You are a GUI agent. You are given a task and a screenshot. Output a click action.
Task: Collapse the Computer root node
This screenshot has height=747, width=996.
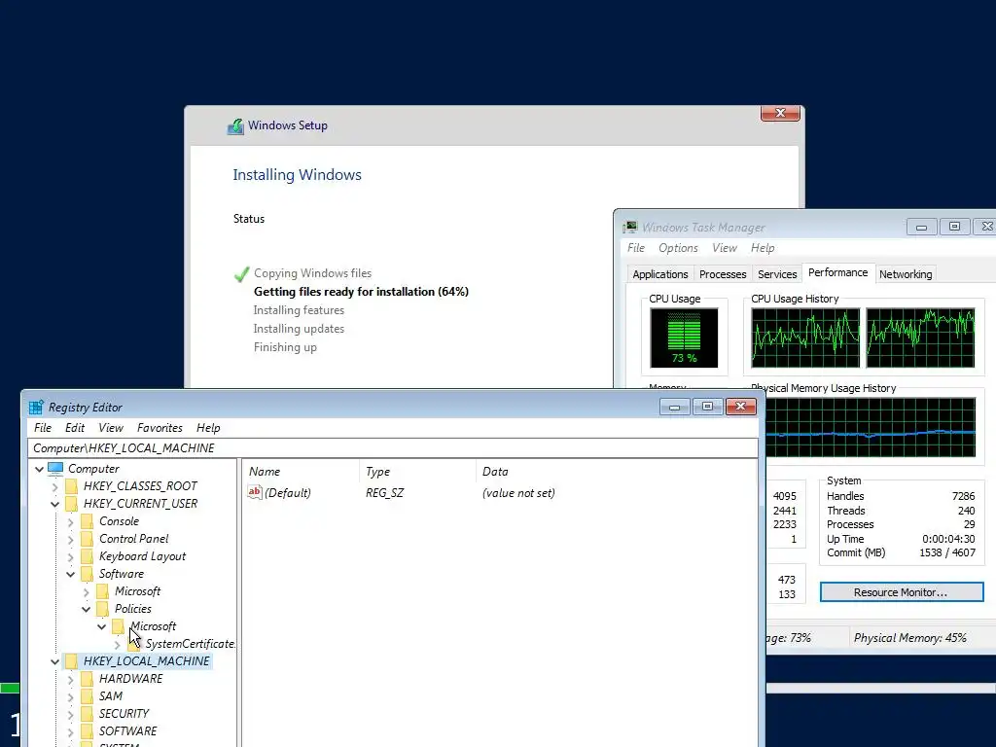coord(39,469)
